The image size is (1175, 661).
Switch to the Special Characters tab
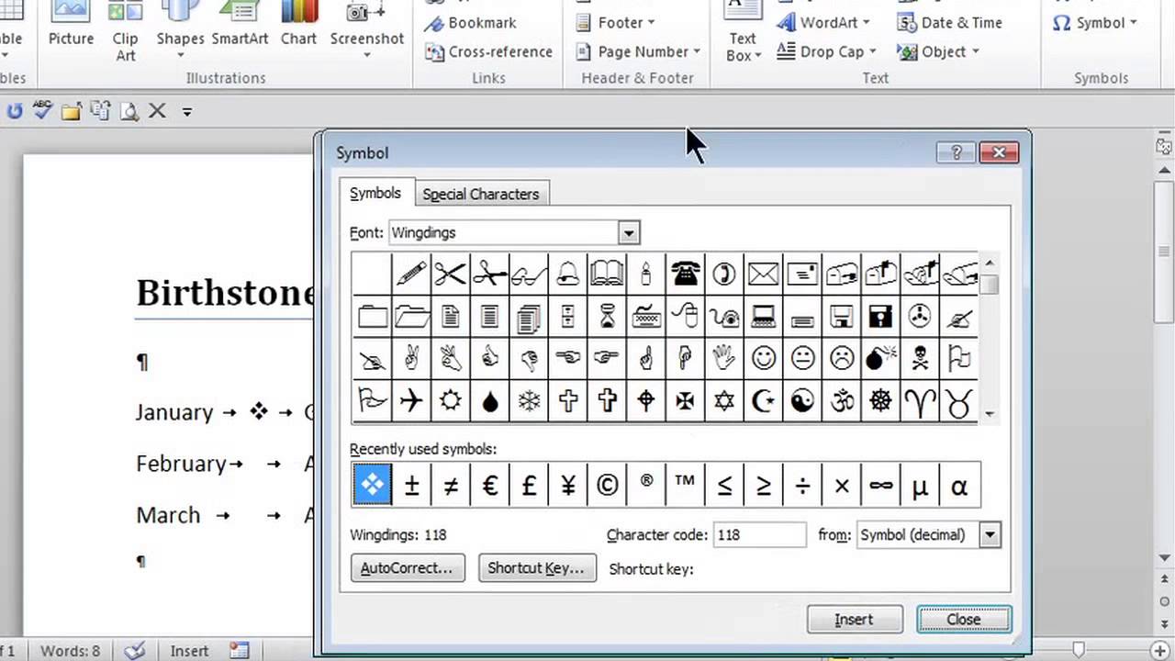(480, 194)
